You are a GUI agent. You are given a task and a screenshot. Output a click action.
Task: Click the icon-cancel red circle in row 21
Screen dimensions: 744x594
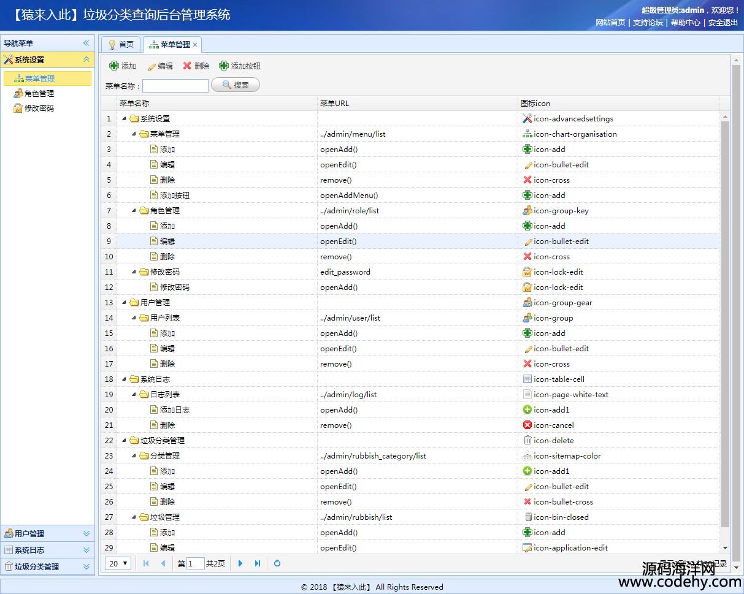click(x=527, y=425)
